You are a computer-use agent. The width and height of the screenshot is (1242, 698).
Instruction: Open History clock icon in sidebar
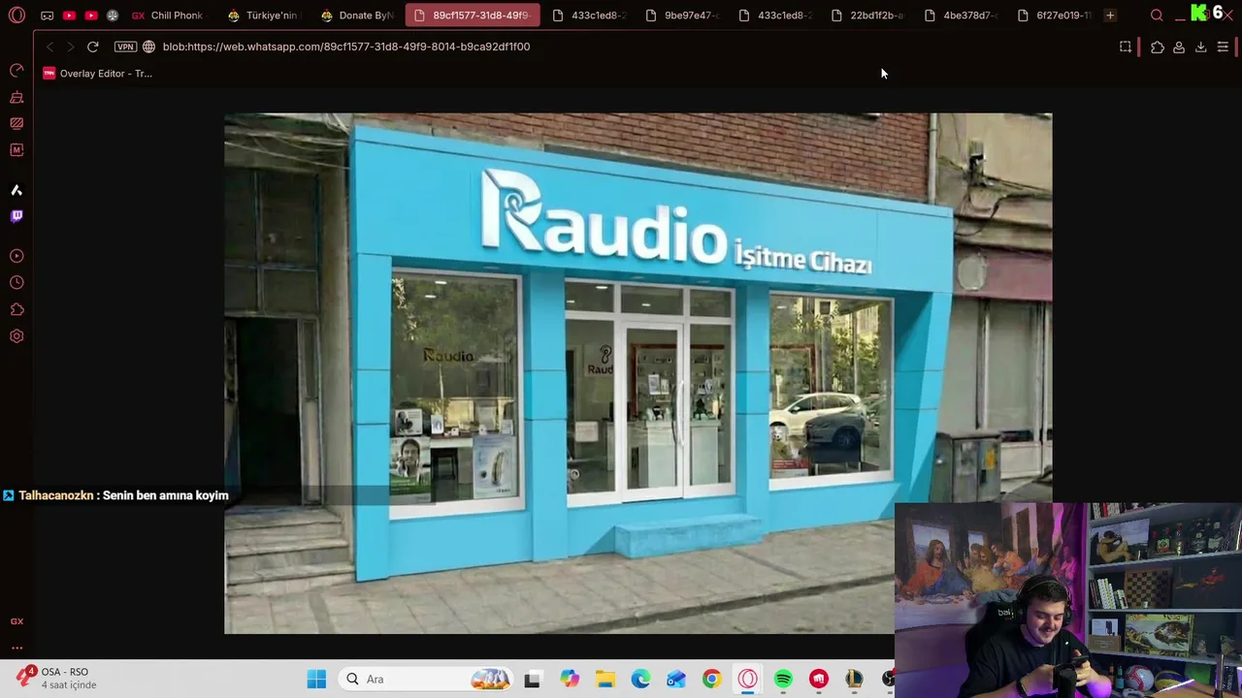click(16, 283)
